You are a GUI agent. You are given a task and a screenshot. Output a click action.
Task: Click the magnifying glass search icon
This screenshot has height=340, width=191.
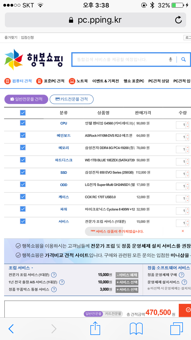[x=183, y=60]
